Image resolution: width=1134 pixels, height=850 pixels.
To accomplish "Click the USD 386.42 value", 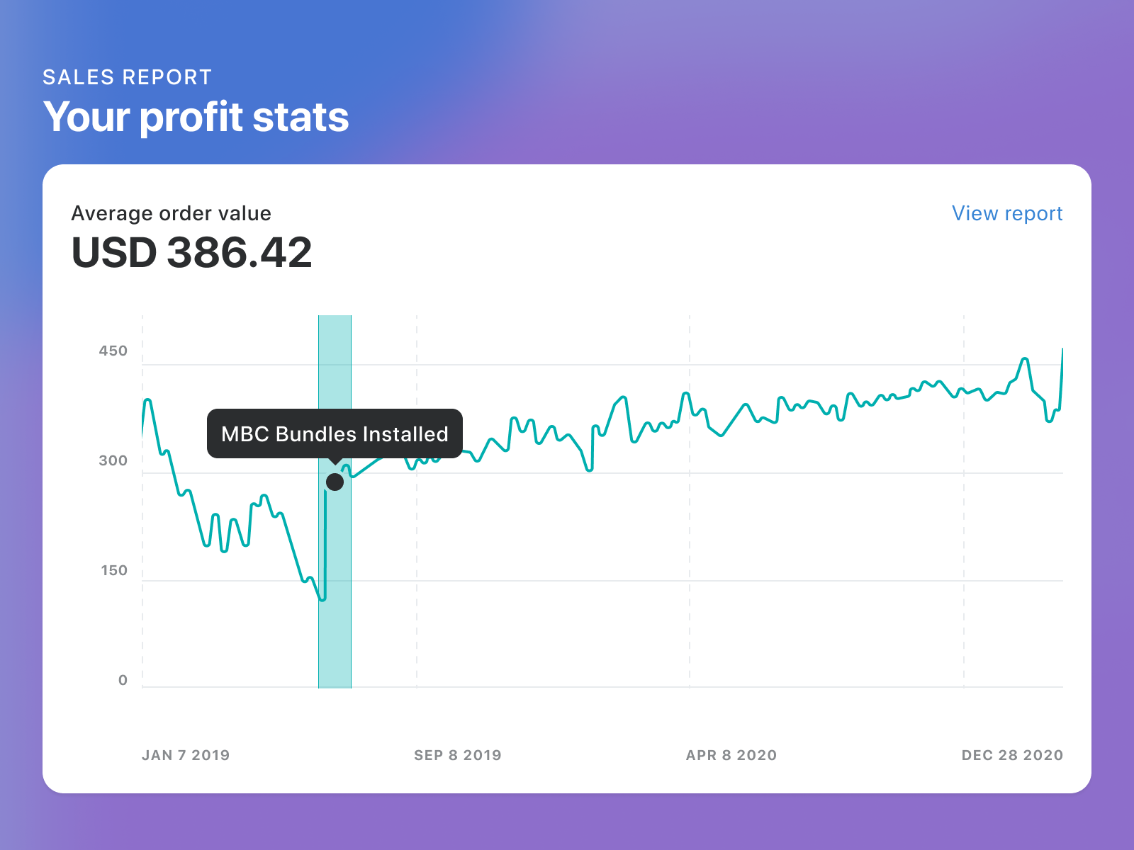I will [x=191, y=253].
